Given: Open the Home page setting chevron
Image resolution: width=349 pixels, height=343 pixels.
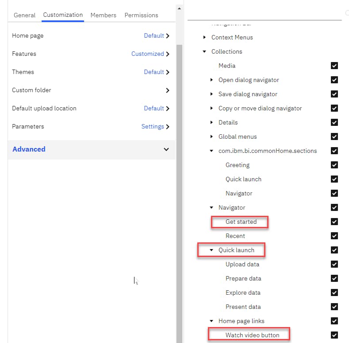Looking at the screenshot, I should [x=168, y=36].
